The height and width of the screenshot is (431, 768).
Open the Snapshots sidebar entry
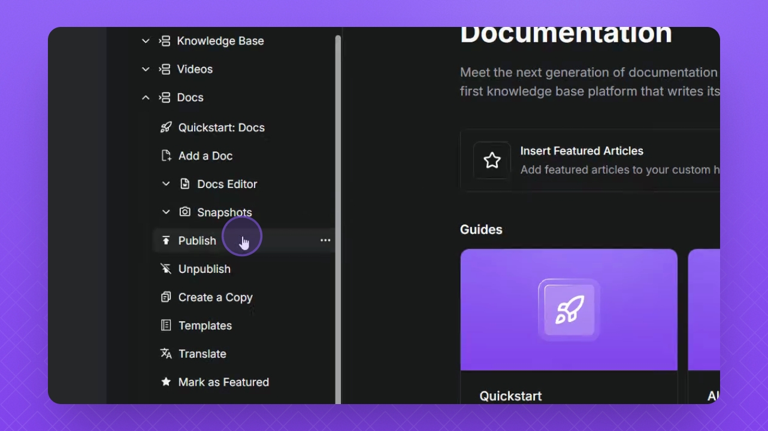point(225,212)
